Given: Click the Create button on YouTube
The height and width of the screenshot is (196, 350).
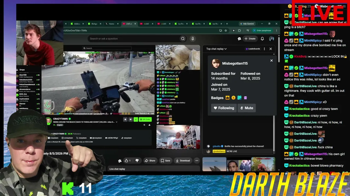Looking at the screenshot, I should [x=250, y=39].
